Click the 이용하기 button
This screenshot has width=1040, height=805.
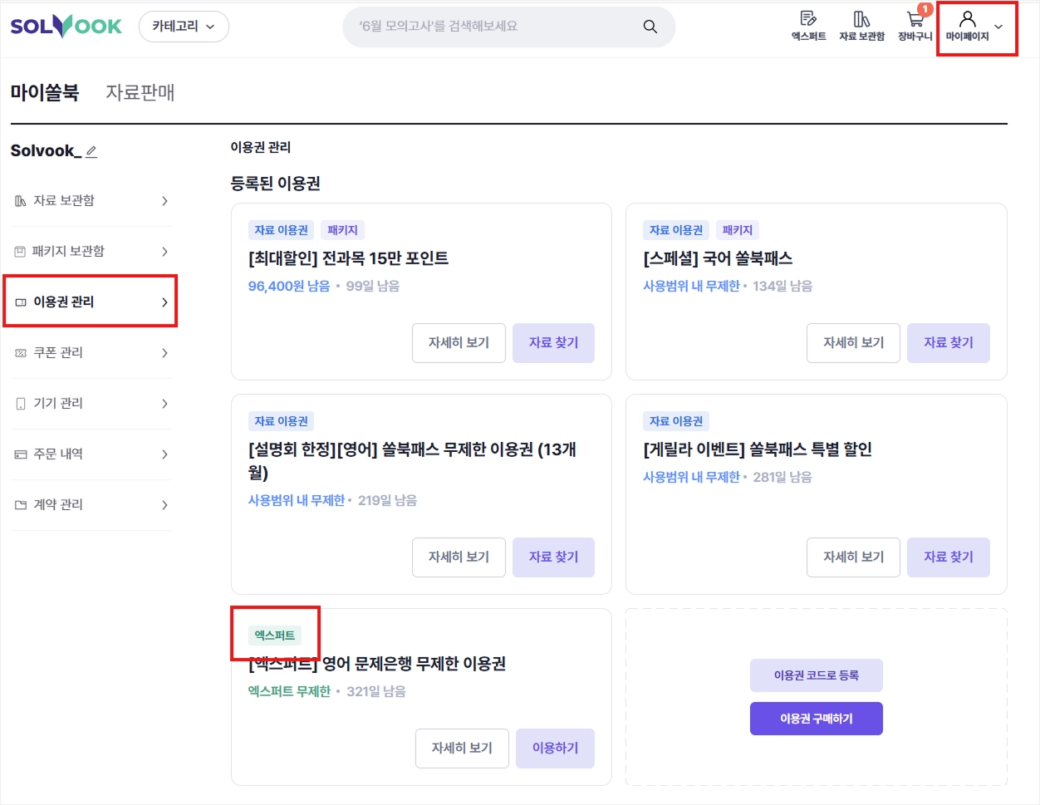pos(555,749)
